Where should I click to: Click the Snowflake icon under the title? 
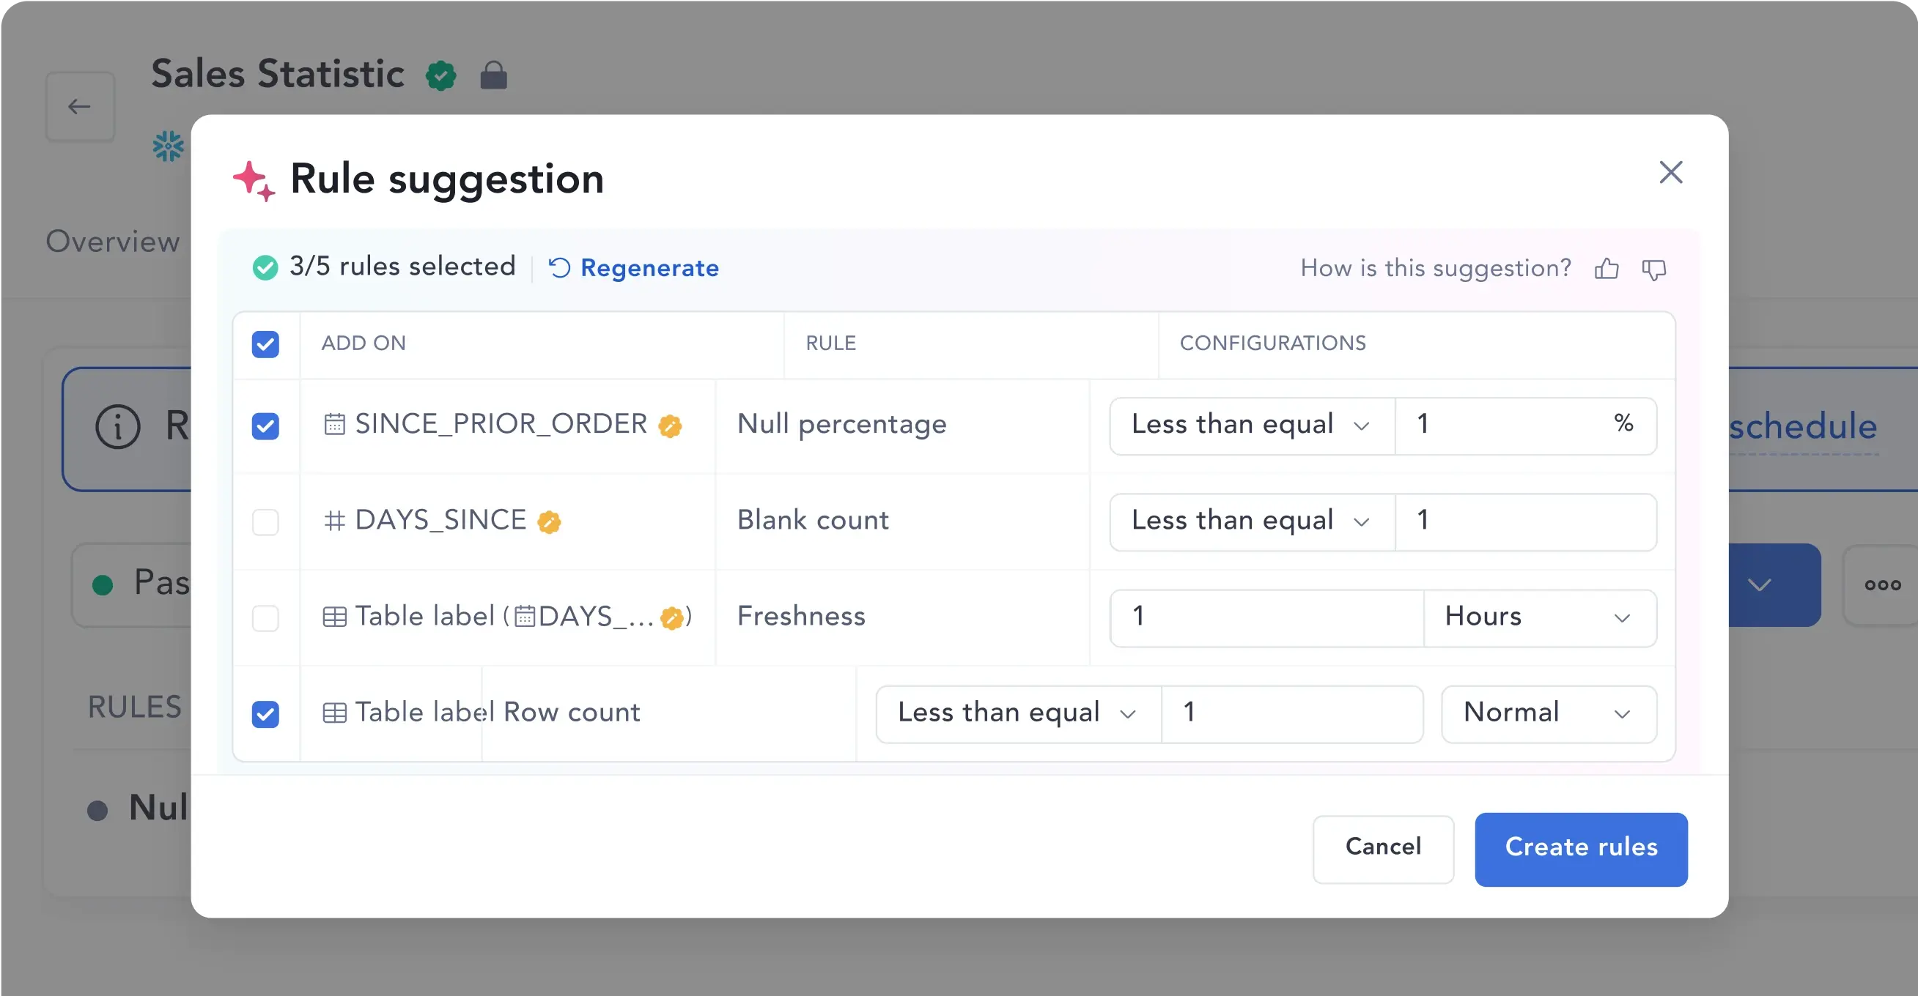point(169,146)
